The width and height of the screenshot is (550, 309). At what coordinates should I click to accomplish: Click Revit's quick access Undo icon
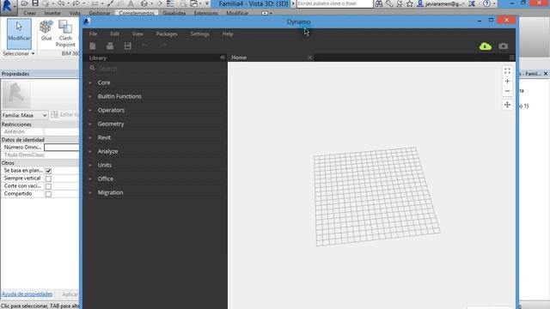(x=61, y=3)
